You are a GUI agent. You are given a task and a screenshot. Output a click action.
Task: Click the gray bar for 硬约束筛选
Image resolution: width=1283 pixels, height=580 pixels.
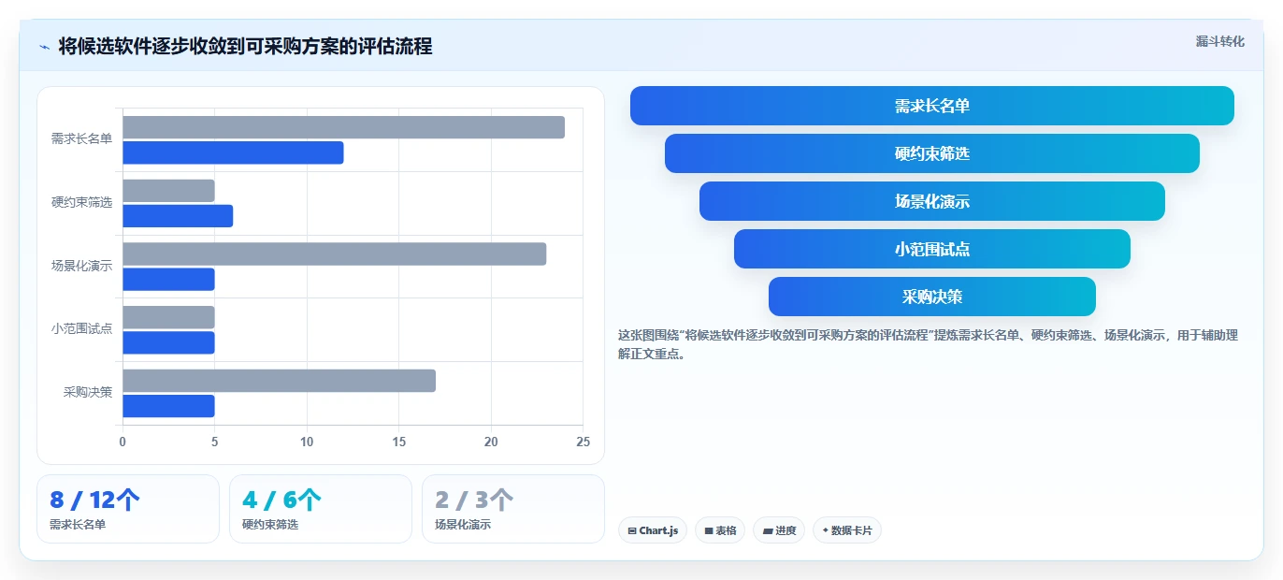pos(168,191)
